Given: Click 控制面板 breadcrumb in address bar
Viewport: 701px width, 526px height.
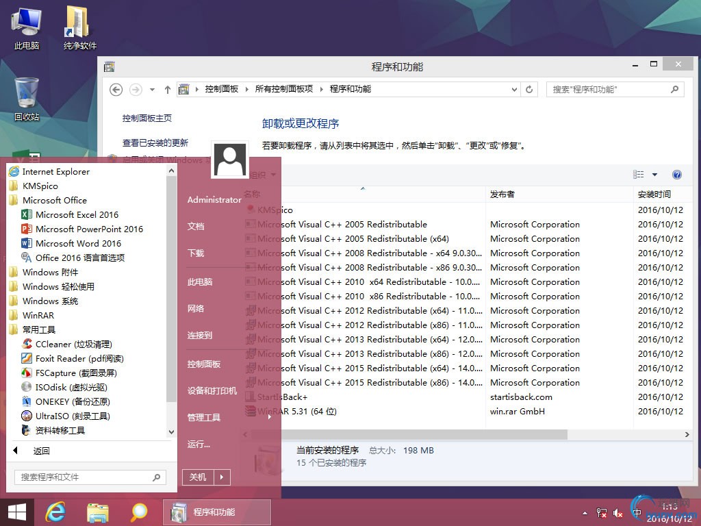Looking at the screenshot, I should 221,89.
